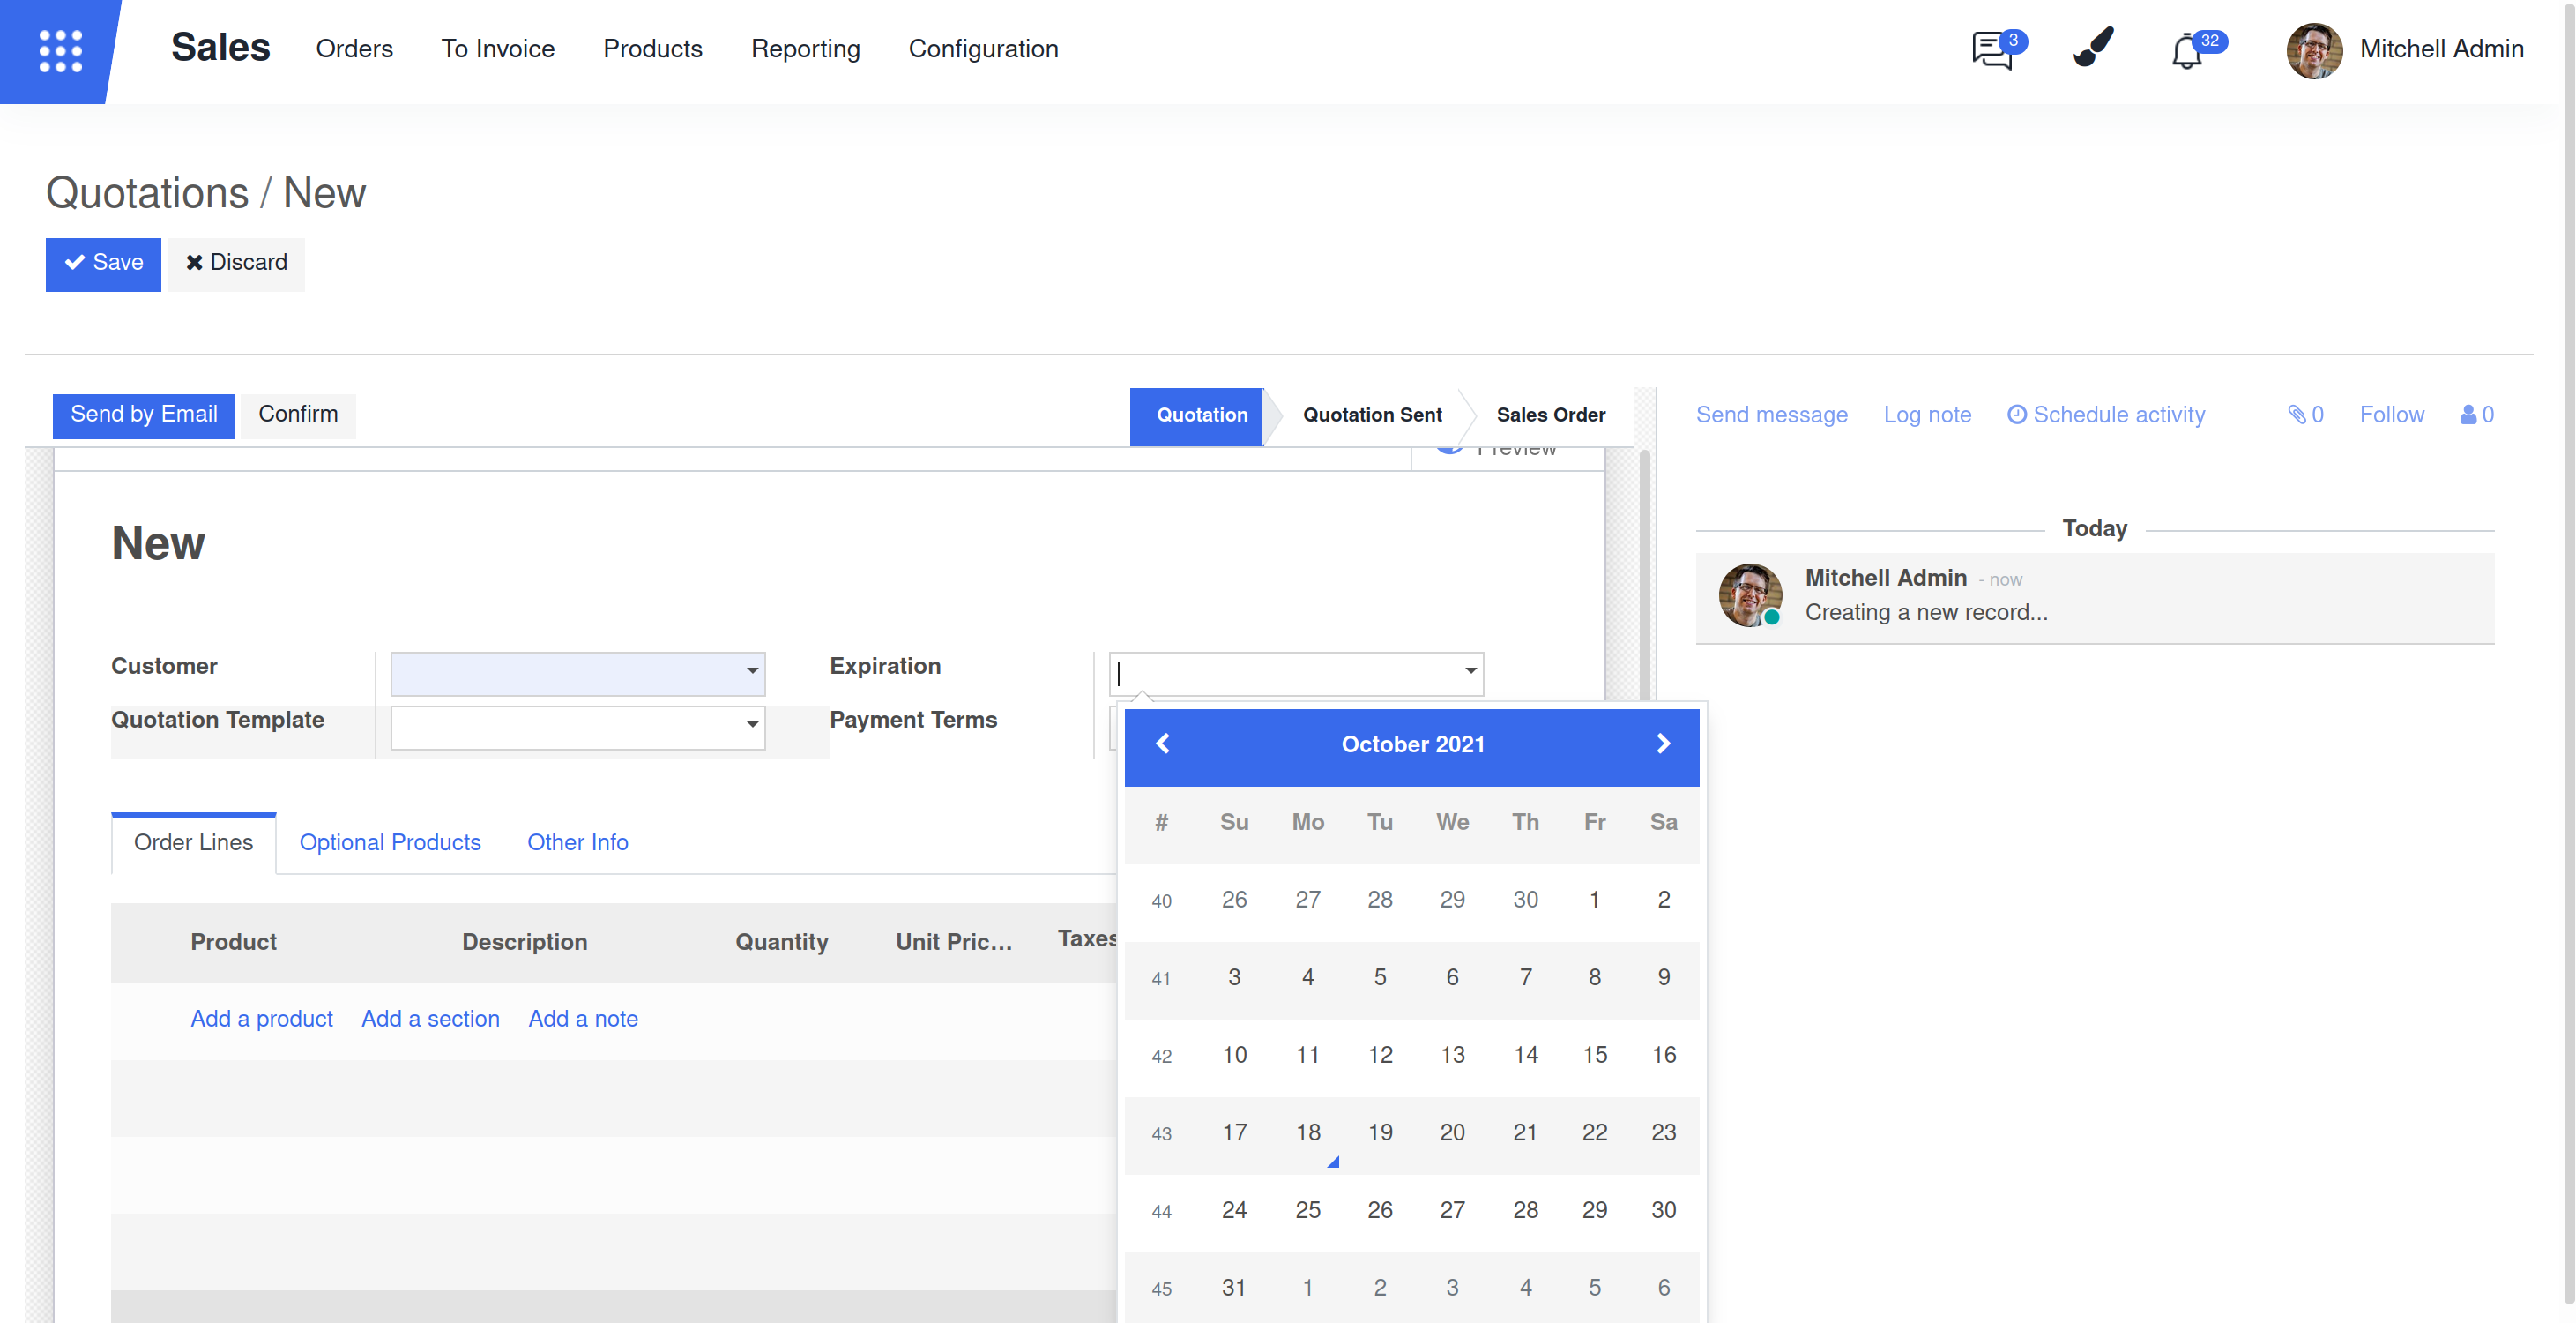
Task: Click the paintbrush studio icon
Action: click(2093, 47)
